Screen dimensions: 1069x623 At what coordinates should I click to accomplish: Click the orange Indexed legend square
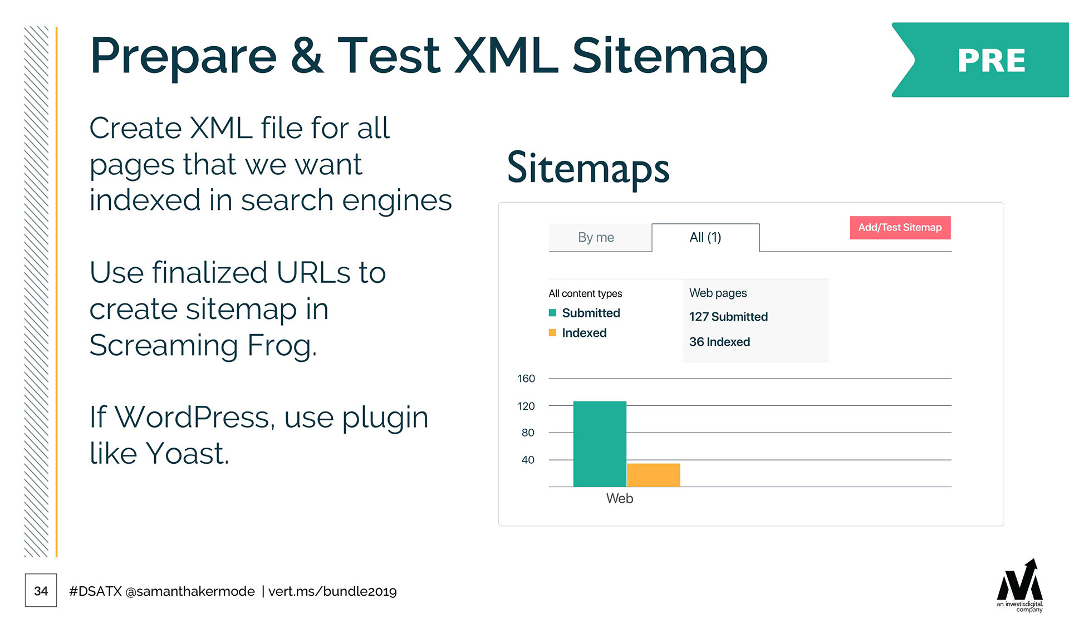pos(552,333)
